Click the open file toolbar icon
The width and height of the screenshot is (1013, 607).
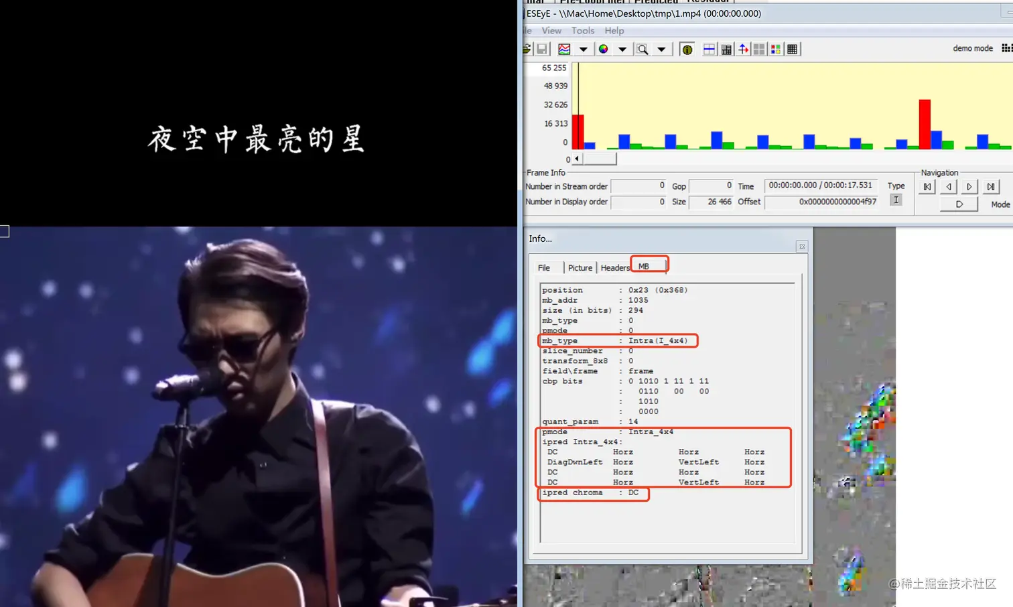tap(527, 49)
